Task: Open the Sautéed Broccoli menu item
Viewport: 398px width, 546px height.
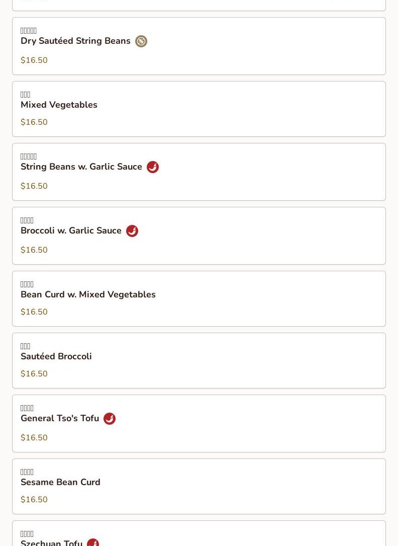Action: tap(56, 356)
